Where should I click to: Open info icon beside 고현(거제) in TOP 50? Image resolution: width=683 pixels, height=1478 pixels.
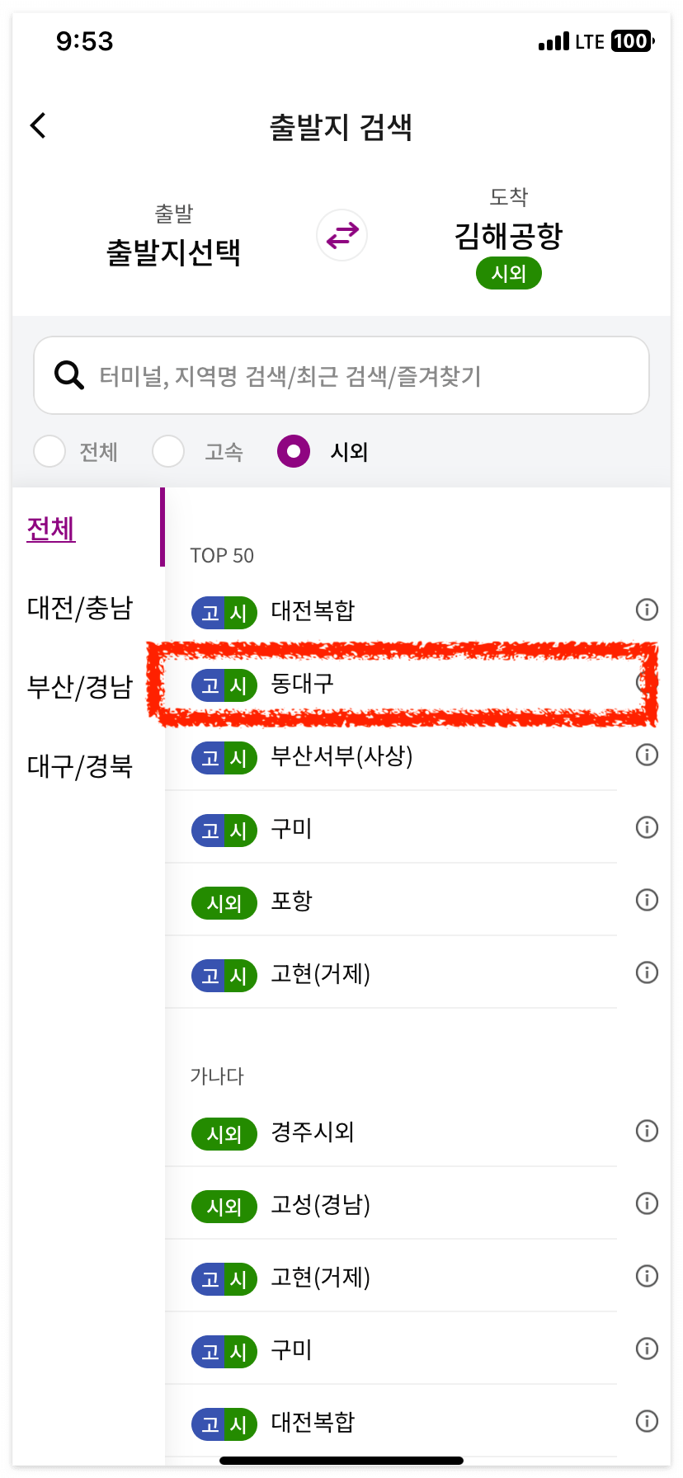tap(647, 972)
